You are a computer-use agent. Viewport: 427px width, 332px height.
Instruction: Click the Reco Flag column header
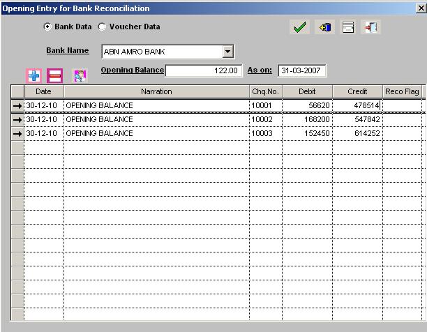[x=402, y=91]
